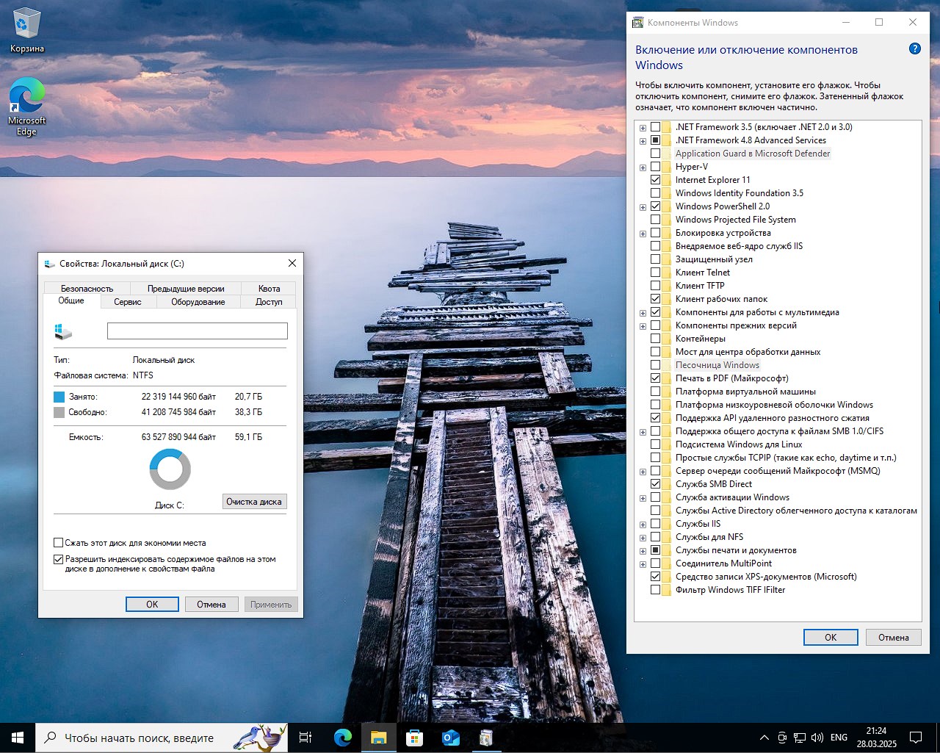The height and width of the screenshot is (753, 940).
Task: Click the Windows Start button
Action: (18, 737)
